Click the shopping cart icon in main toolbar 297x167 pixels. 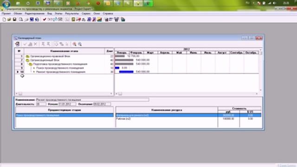tap(116, 19)
